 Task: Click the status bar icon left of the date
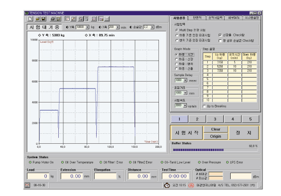pos(27,185)
